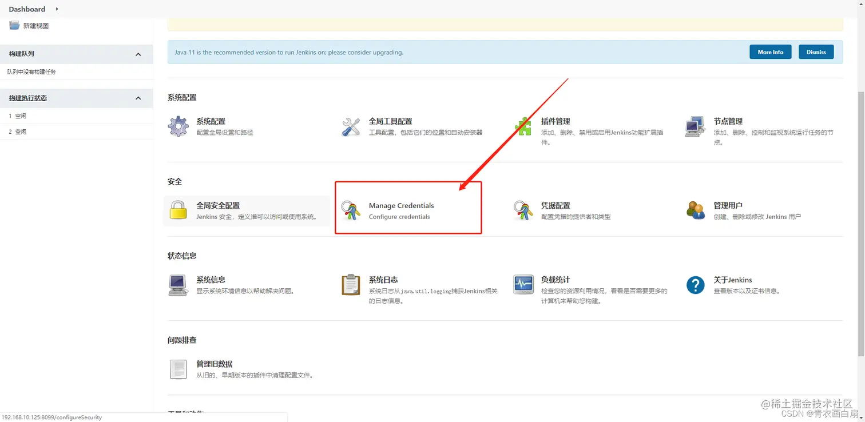Open the 插件管理 puzzle piece icon
This screenshot has width=865, height=422.
tap(523, 126)
